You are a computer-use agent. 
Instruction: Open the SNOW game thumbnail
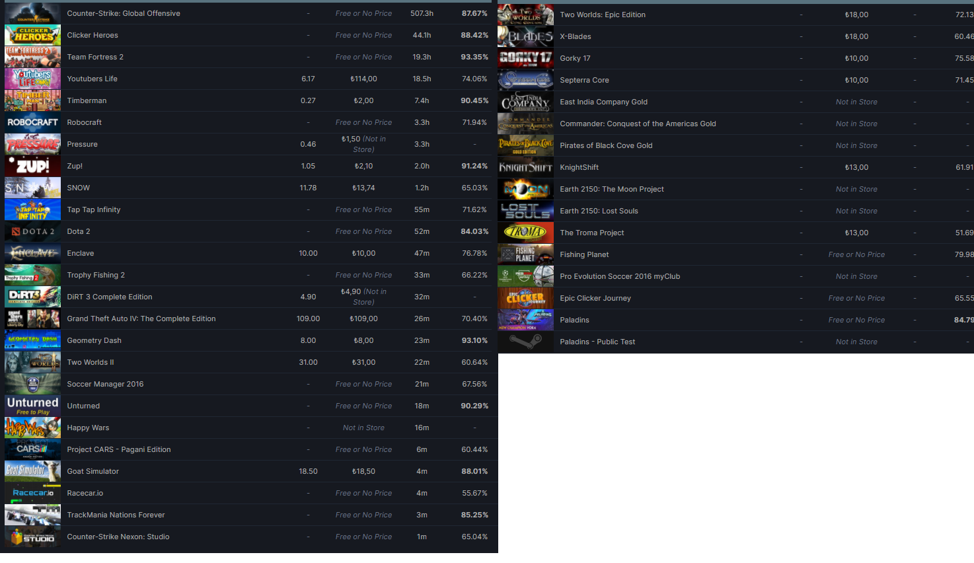[32, 188]
